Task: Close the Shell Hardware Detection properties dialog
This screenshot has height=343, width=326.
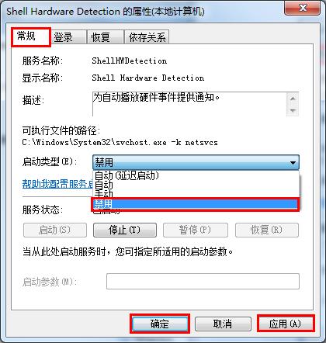Action: (x=303, y=9)
